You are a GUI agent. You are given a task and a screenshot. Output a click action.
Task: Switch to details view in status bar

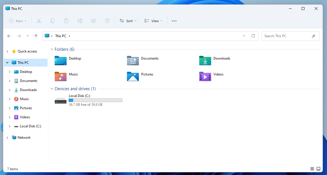(x=312, y=169)
